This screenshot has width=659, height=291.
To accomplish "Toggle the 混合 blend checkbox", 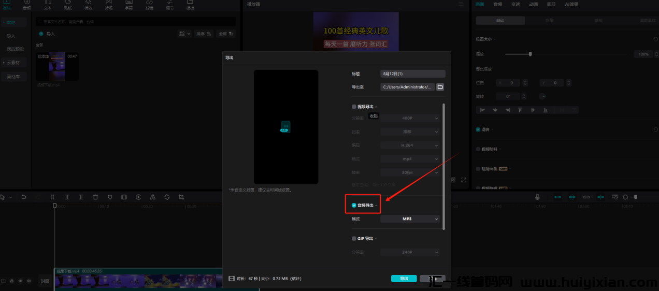I will 478,129.
